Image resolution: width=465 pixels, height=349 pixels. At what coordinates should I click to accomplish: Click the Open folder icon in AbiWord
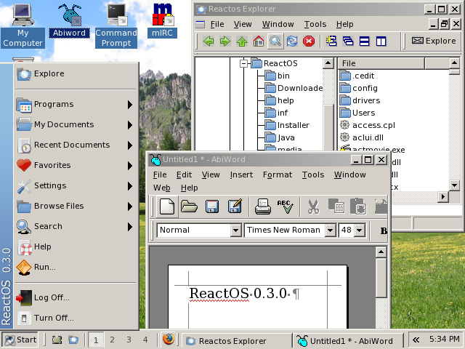[190, 206]
